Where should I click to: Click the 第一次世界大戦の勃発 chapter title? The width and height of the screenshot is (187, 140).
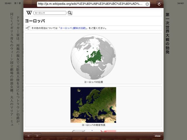coord(167,33)
